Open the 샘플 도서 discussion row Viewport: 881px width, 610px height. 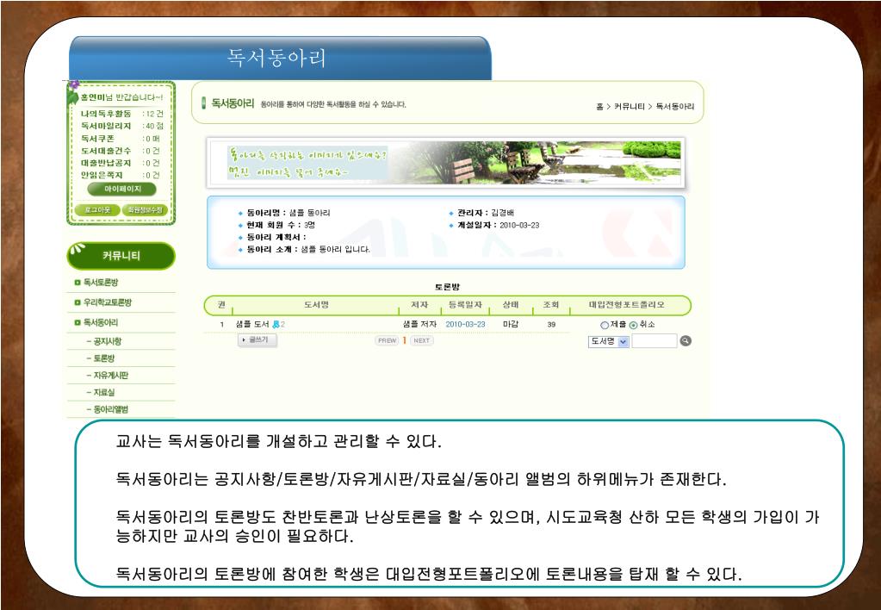point(252,325)
